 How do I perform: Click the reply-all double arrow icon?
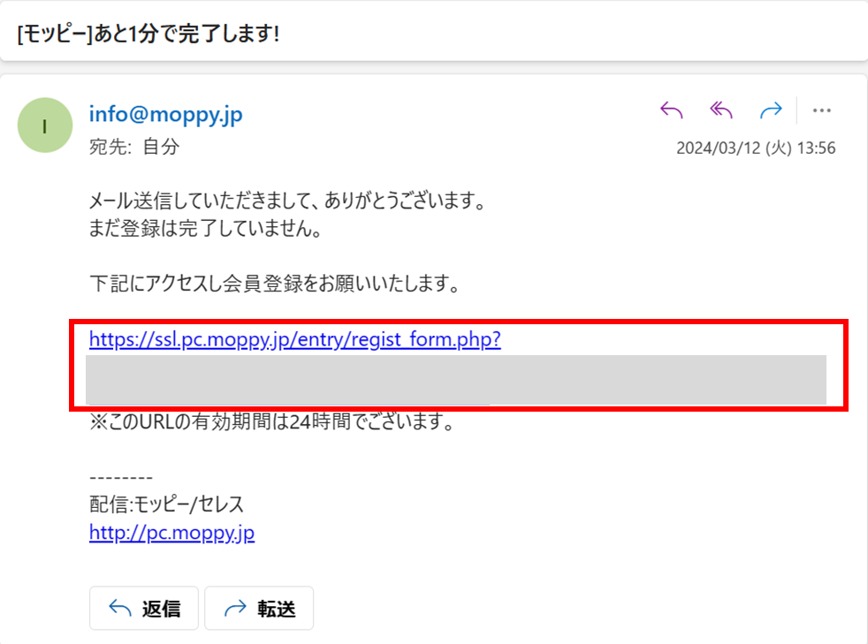[x=721, y=110]
